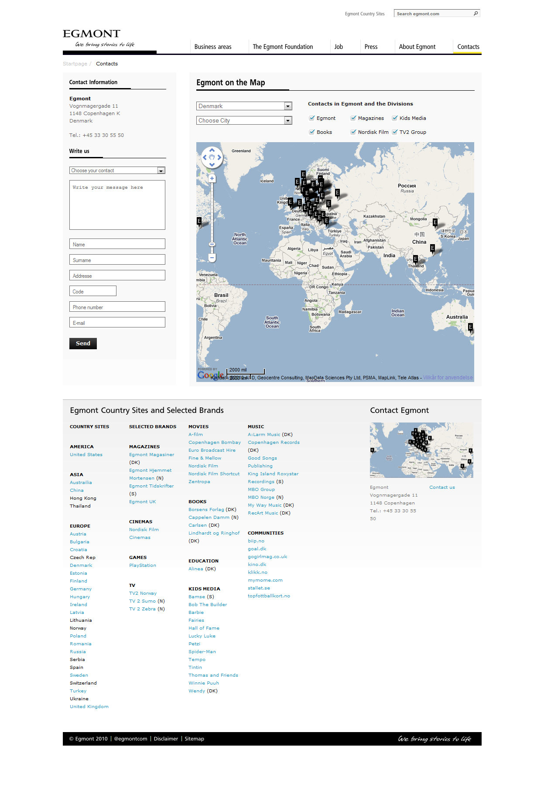Open the About Egmont menu
This screenshot has height=811, width=544.
tap(417, 47)
